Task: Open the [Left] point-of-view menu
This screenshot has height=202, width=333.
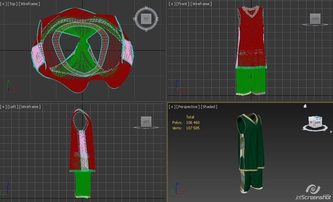Action: [x=13, y=107]
